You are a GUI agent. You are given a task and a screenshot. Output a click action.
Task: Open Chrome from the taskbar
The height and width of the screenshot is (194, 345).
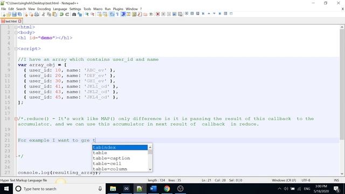pyautogui.click(x=167, y=189)
